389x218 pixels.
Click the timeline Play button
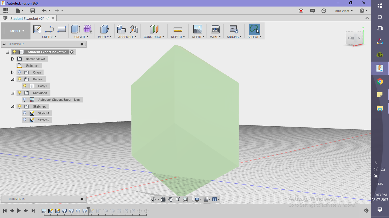[19, 211]
